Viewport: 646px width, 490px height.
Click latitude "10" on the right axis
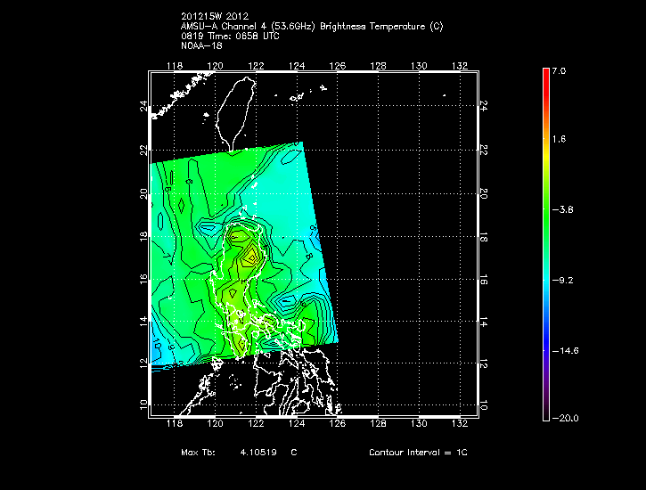click(x=484, y=405)
